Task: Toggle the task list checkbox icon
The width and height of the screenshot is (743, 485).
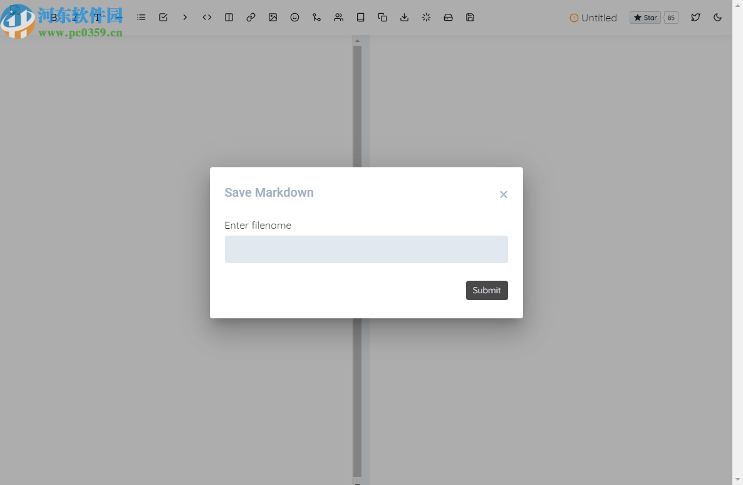Action: [x=163, y=17]
